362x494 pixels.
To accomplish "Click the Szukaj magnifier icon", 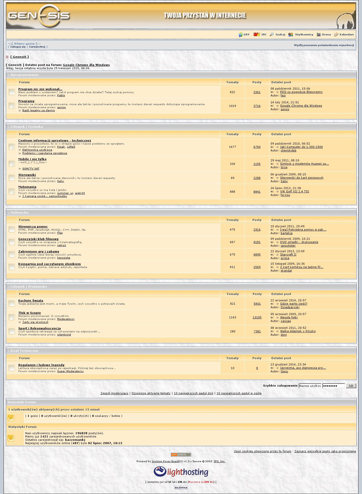I will 271,34.
